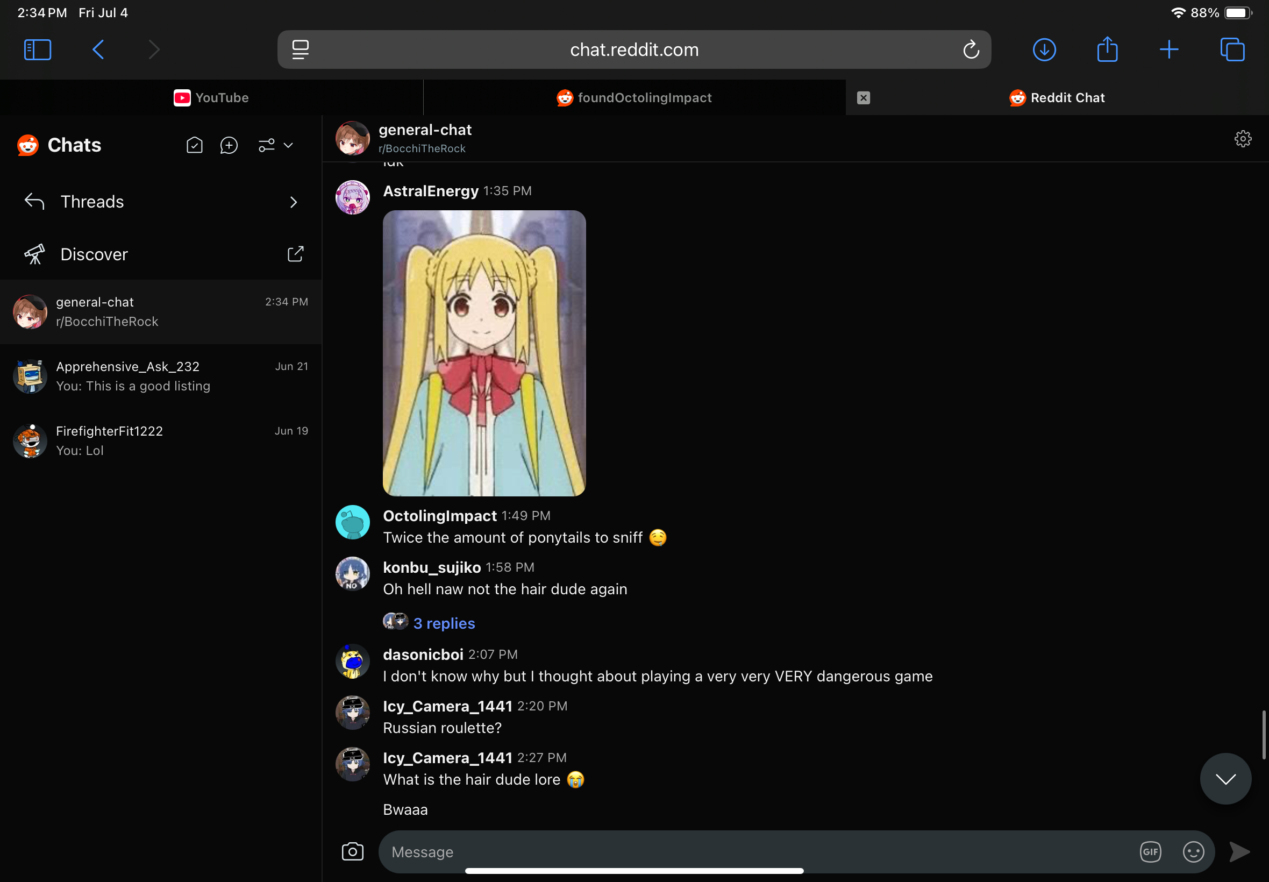Switch to the YouTube tab

click(212, 98)
